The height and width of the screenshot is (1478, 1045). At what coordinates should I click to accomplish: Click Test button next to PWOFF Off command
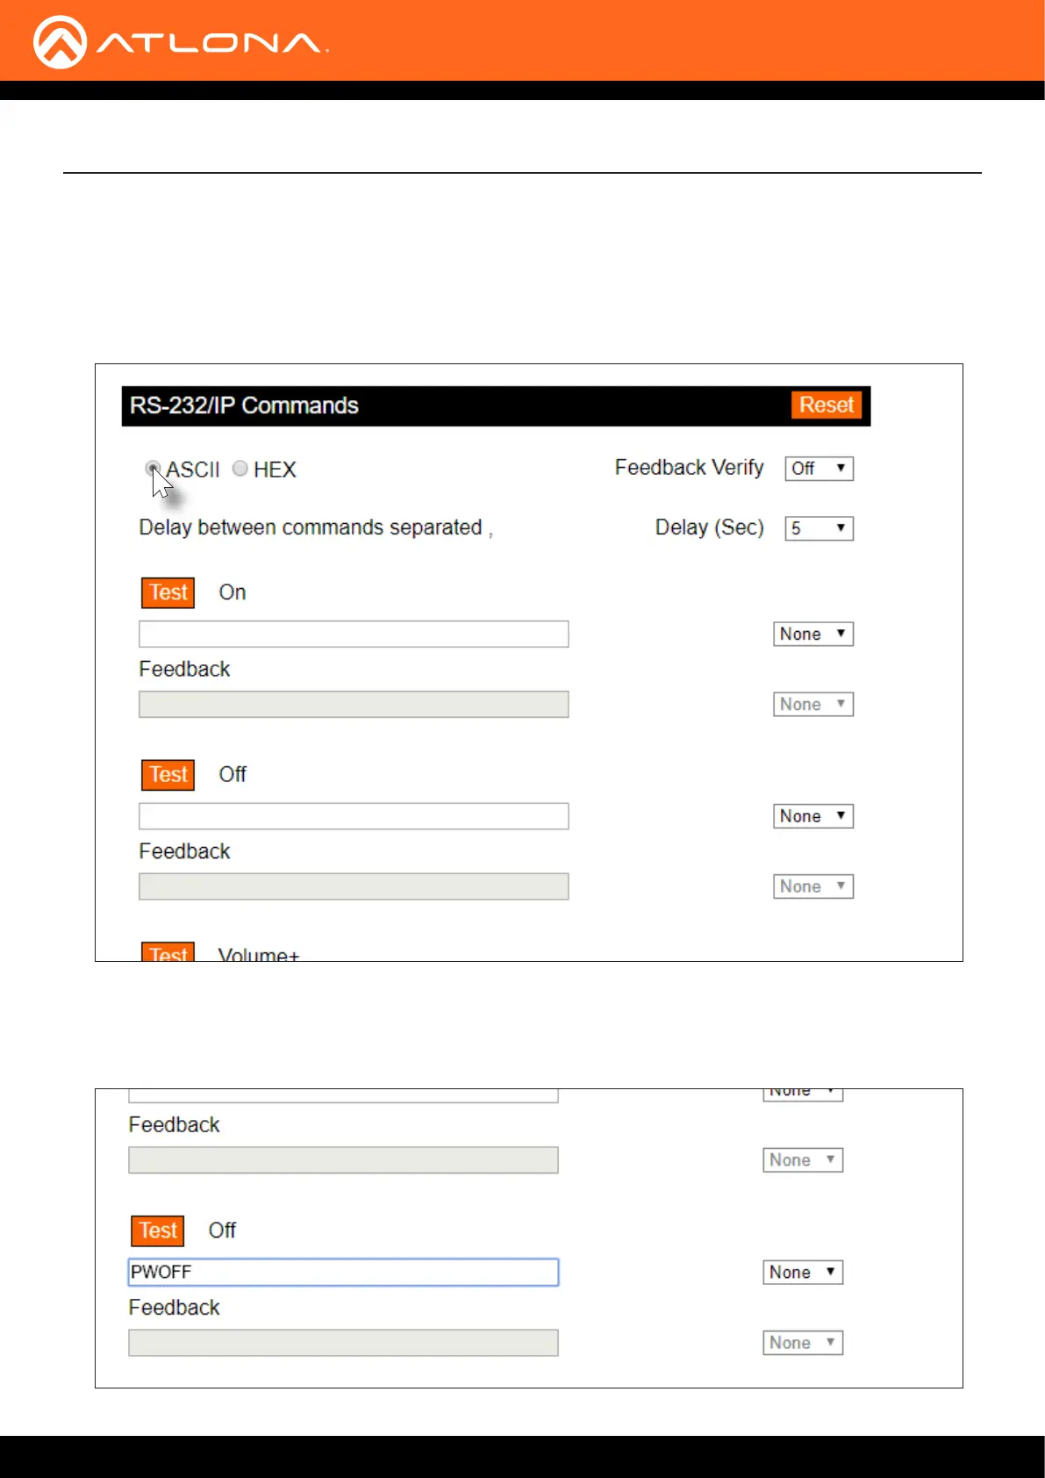pyautogui.click(x=157, y=1230)
